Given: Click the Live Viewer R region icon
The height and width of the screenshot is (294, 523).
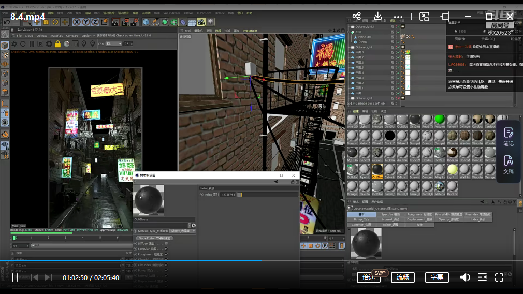Looking at the screenshot, I should 40,44.
